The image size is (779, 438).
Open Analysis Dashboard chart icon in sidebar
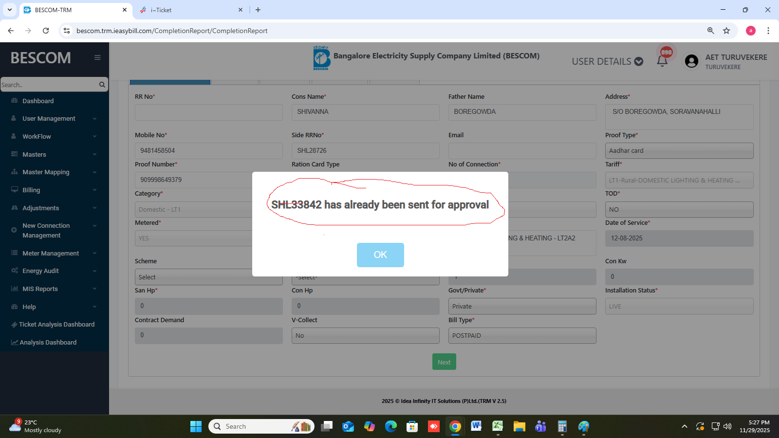(15, 342)
